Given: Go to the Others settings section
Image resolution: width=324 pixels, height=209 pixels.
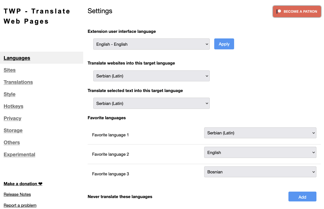Looking at the screenshot, I should [x=12, y=143].
